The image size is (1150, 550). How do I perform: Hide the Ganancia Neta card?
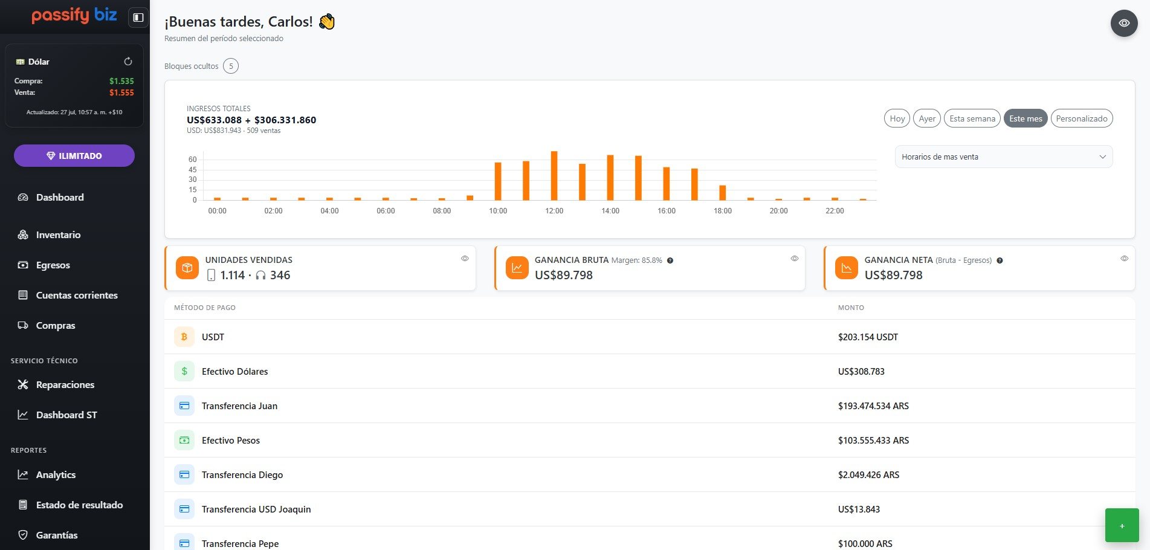(x=1124, y=259)
